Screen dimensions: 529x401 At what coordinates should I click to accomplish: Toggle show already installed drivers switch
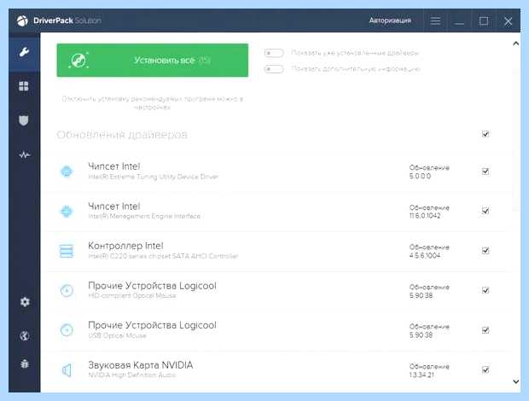coord(274,53)
